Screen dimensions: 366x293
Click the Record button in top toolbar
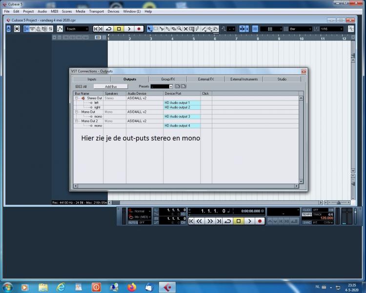(139, 29)
